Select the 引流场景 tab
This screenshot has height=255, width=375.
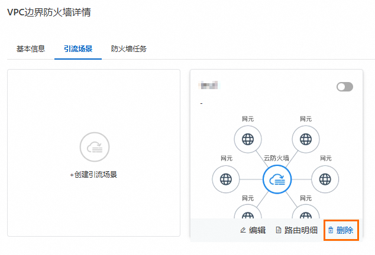coord(78,49)
